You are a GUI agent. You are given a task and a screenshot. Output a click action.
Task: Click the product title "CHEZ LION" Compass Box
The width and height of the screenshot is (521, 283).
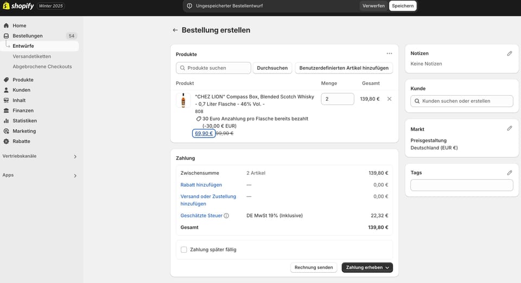click(x=254, y=101)
